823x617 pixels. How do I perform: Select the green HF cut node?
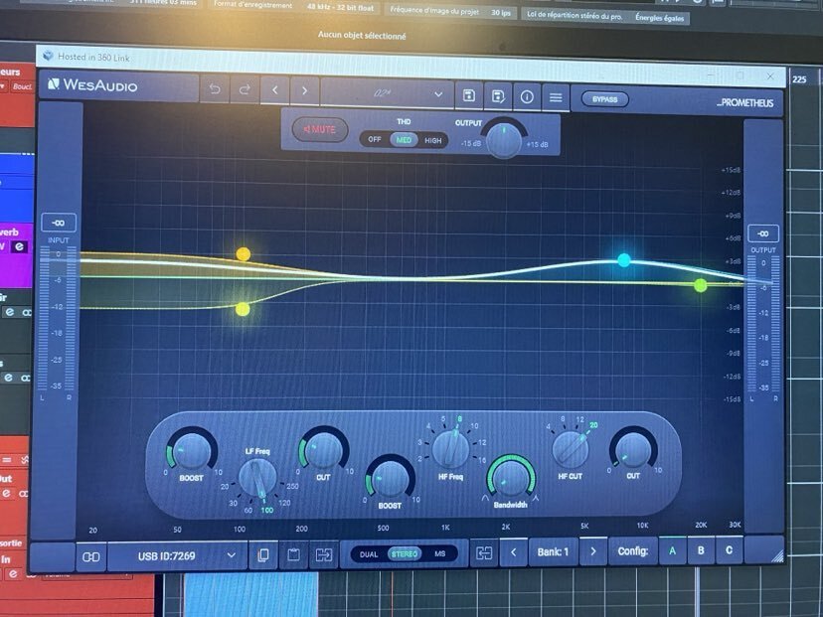coord(700,286)
